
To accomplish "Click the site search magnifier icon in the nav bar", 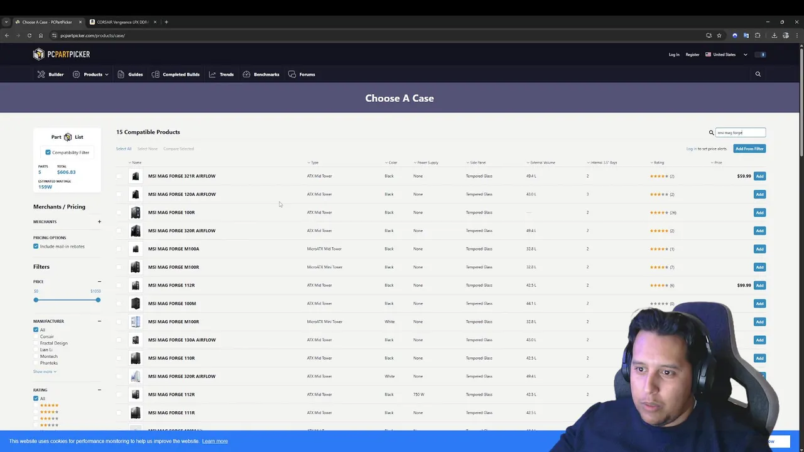I will click(758, 74).
